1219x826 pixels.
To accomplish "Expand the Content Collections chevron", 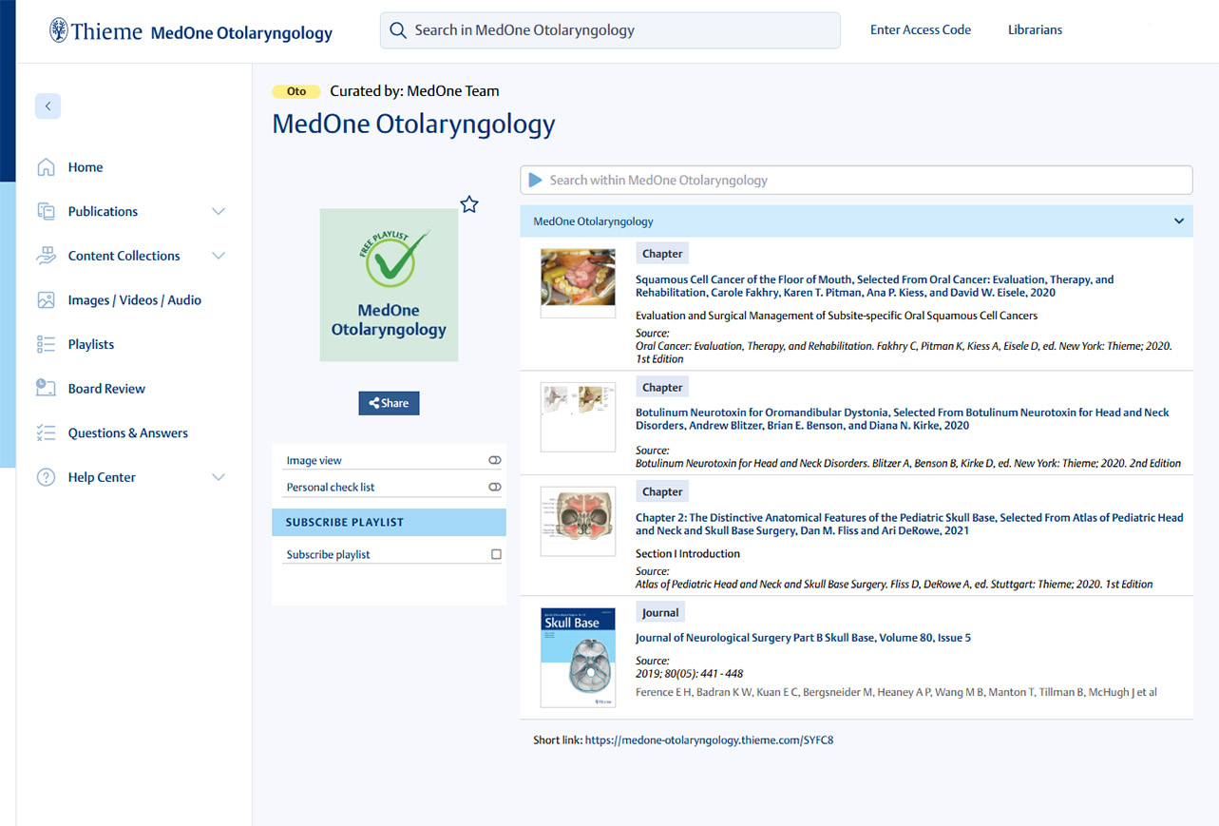I will [219, 256].
